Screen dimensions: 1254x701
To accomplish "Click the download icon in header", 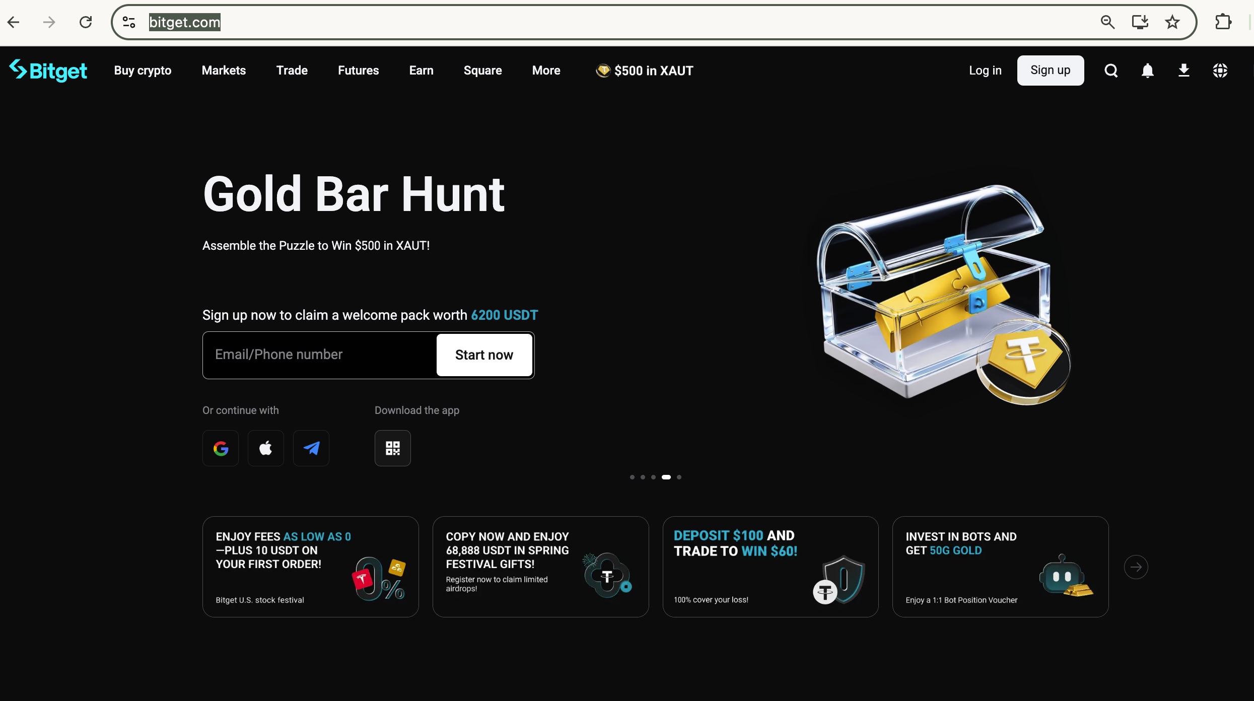I will point(1184,71).
